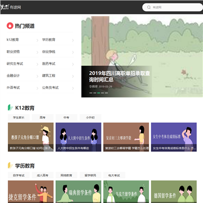Click the Youtu site logo
The image size is (203, 203).
click(5, 7)
